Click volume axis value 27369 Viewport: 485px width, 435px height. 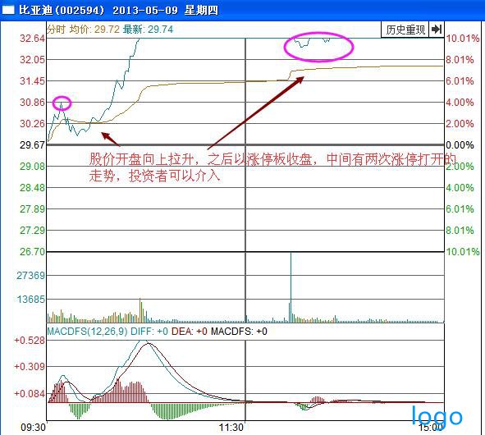[x=30, y=275]
